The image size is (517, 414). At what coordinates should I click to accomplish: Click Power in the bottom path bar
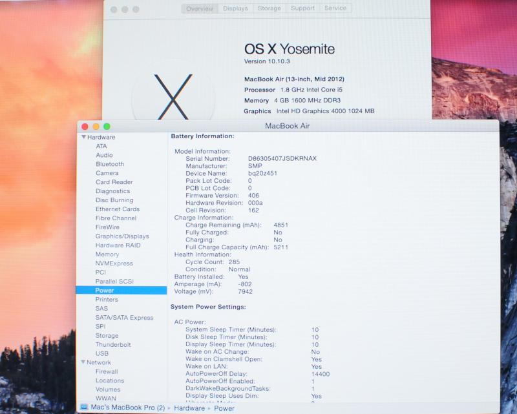[x=224, y=408]
